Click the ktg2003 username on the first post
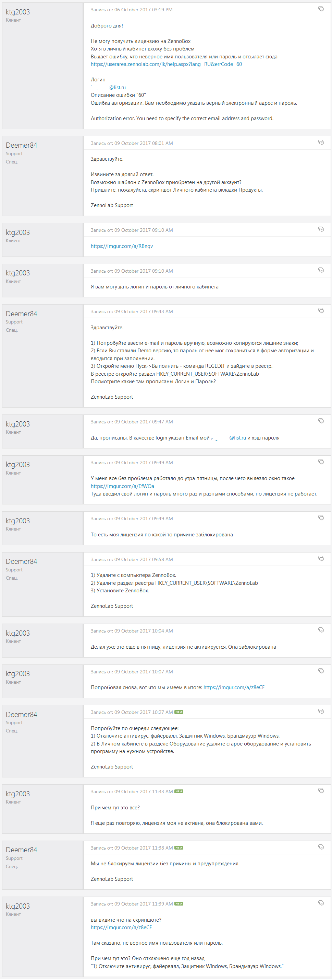The height and width of the screenshot is (979, 332). pos(18,12)
